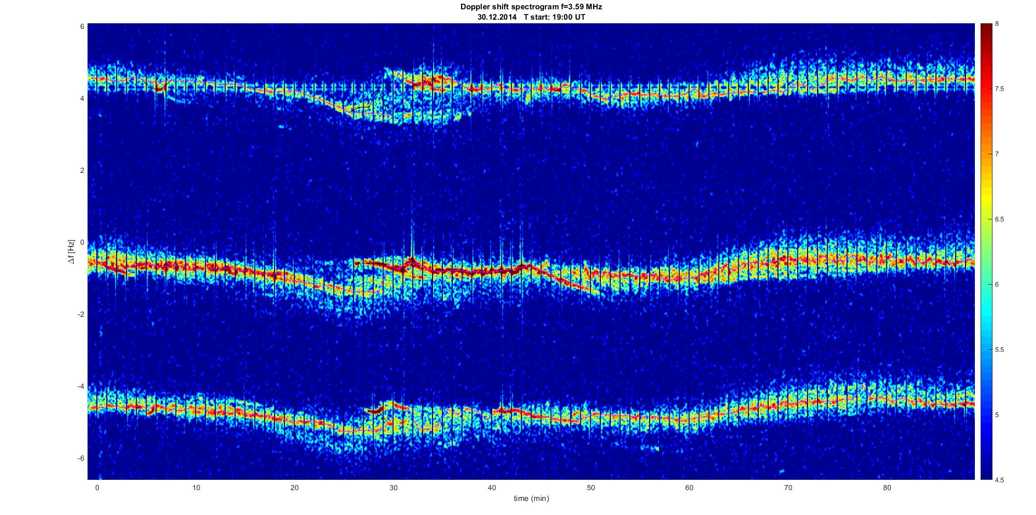This screenshot has height=515, width=1036.
Task: Click the yellow band of the colorbar
Action: click(x=986, y=199)
